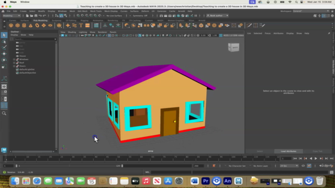Expand the Roof group in Outliner
The width and height of the screenshot is (335, 188).
[x=14, y=63]
